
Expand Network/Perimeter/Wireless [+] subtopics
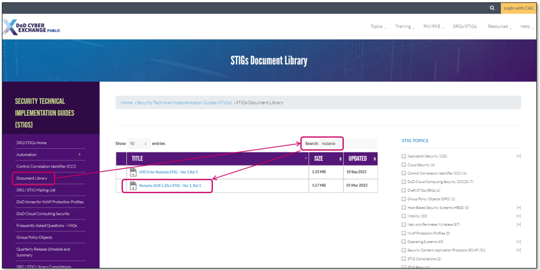click(518, 225)
